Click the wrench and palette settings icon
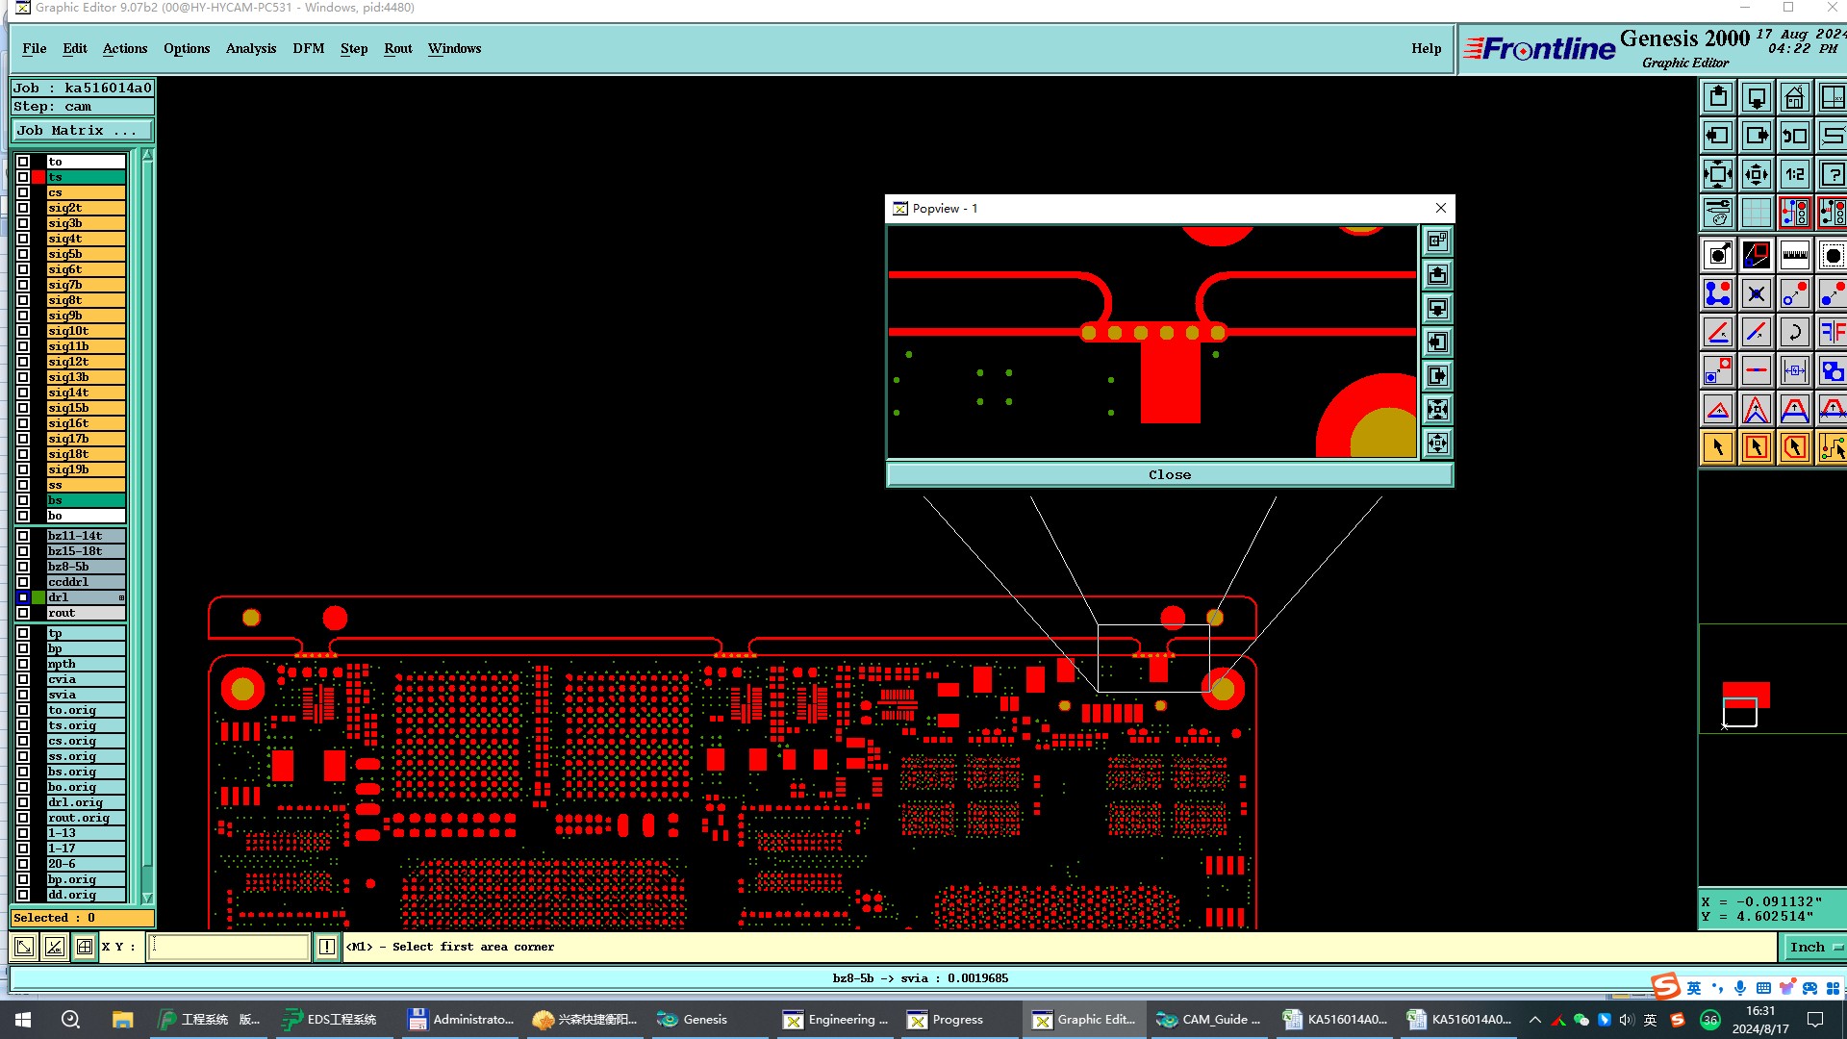Image resolution: width=1847 pixels, height=1039 pixels. point(1718,213)
